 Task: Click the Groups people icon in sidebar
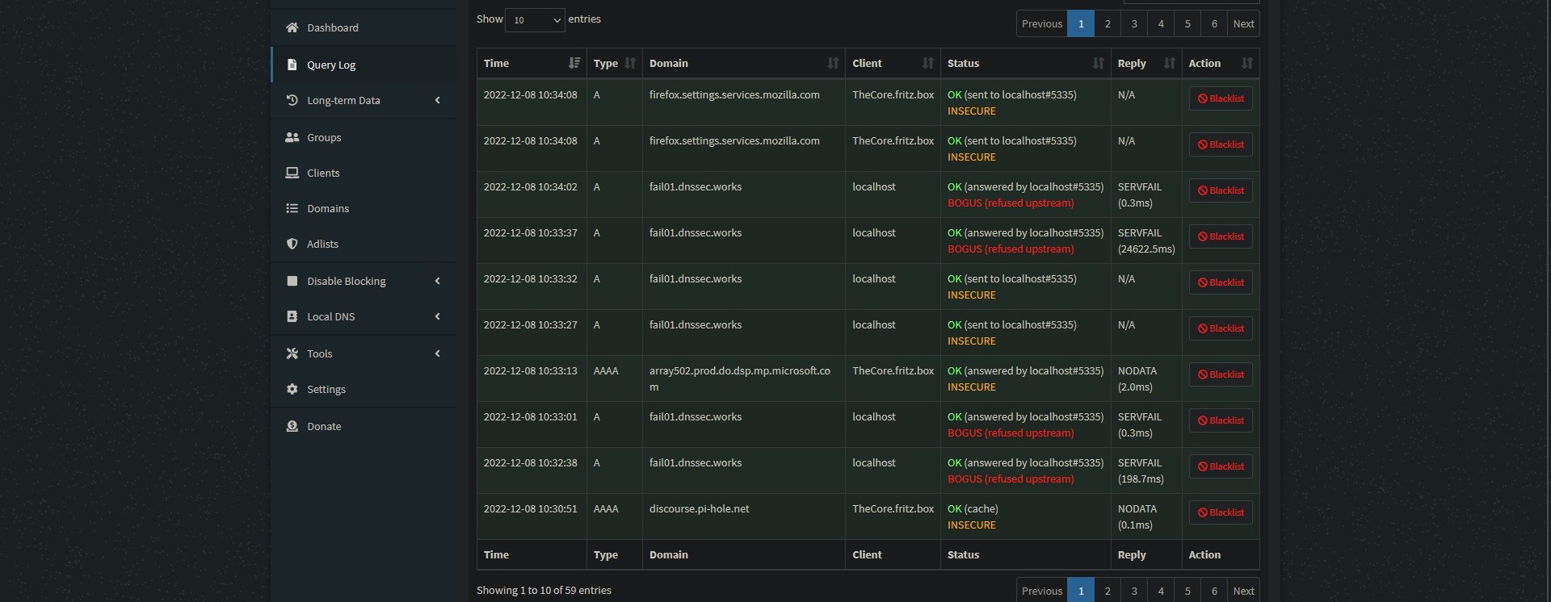(292, 137)
